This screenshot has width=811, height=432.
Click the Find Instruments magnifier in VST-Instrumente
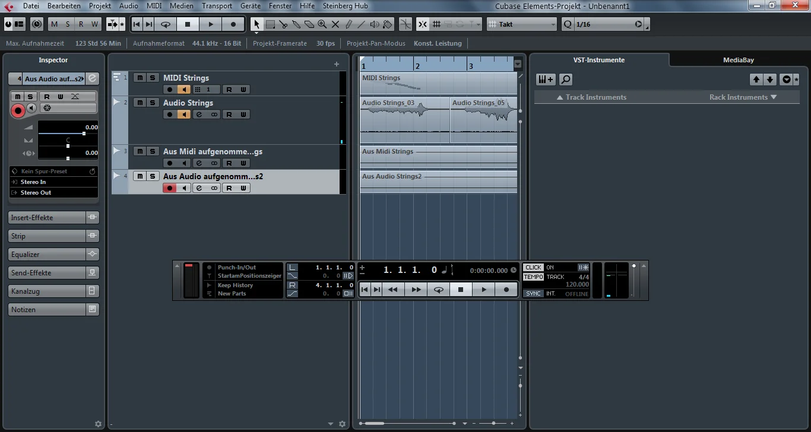566,79
